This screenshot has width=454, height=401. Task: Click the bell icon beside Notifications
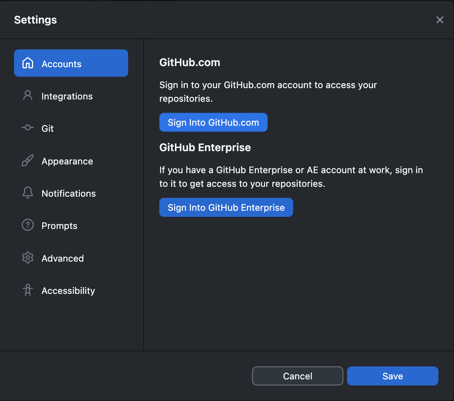click(28, 193)
